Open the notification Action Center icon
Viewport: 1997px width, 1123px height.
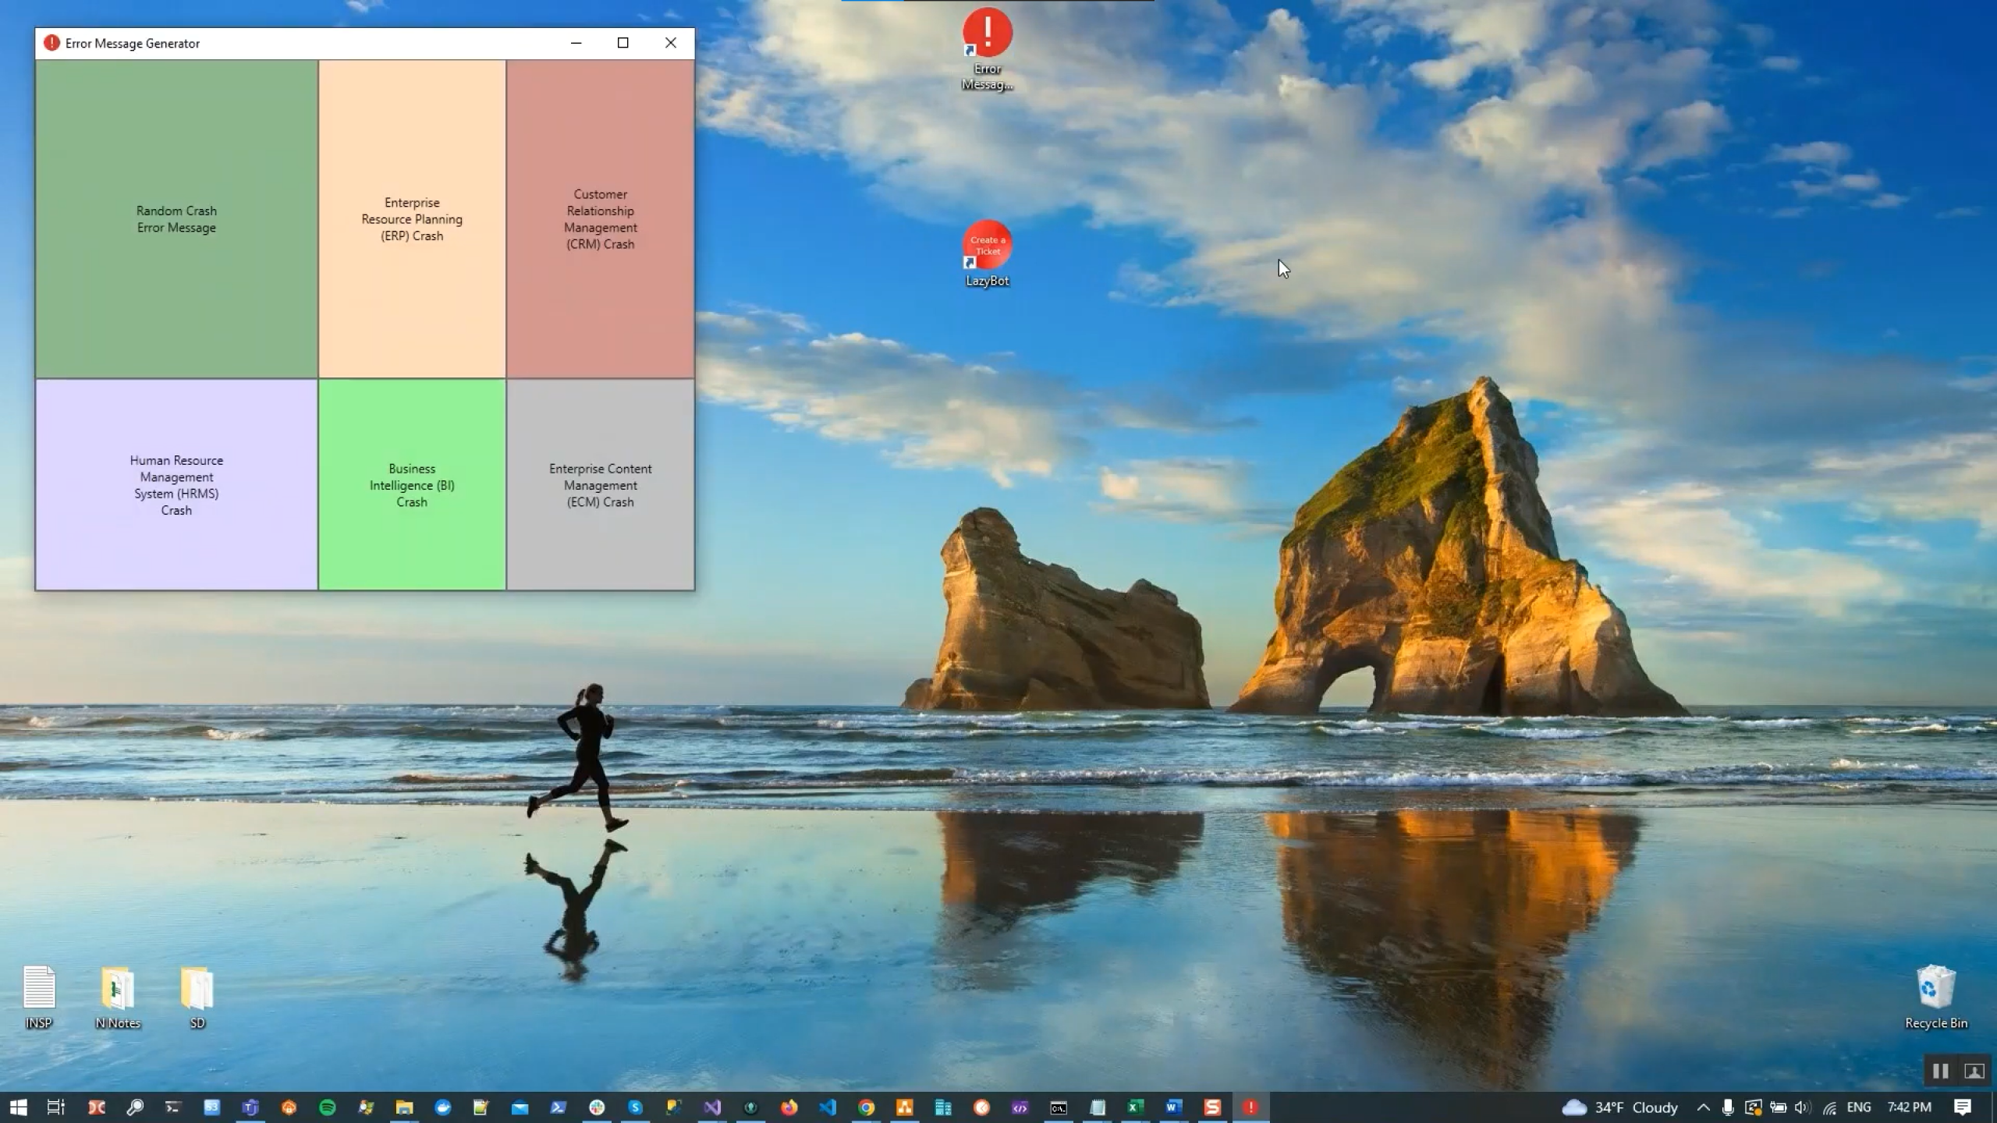pyautogui.click(x=1963, y=1107)
